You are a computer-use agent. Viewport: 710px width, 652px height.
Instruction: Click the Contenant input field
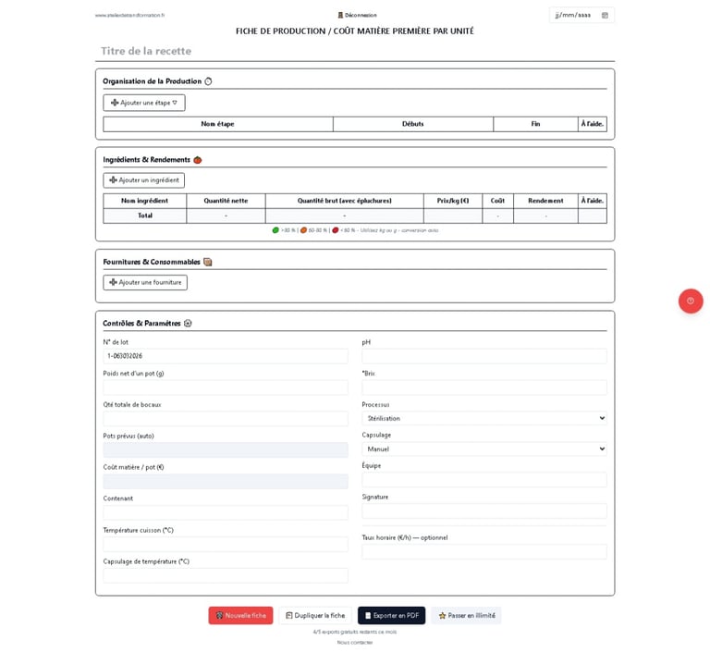226,512
